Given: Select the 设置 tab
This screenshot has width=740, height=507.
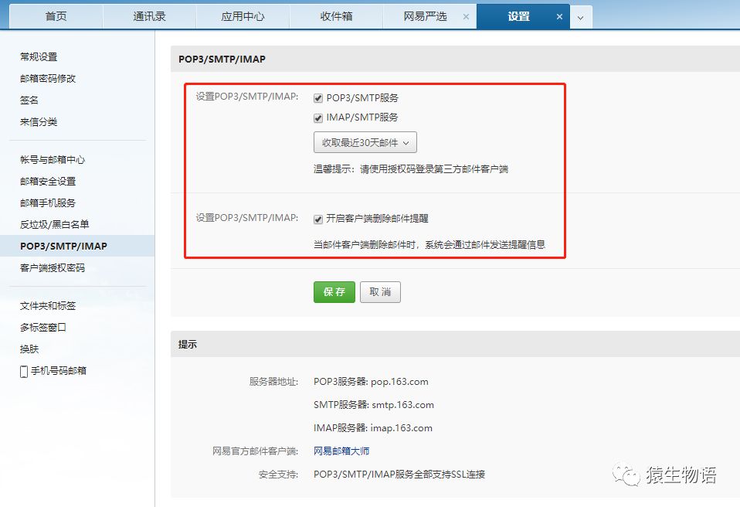Looking at the screenshot, I should pos(518,16).
